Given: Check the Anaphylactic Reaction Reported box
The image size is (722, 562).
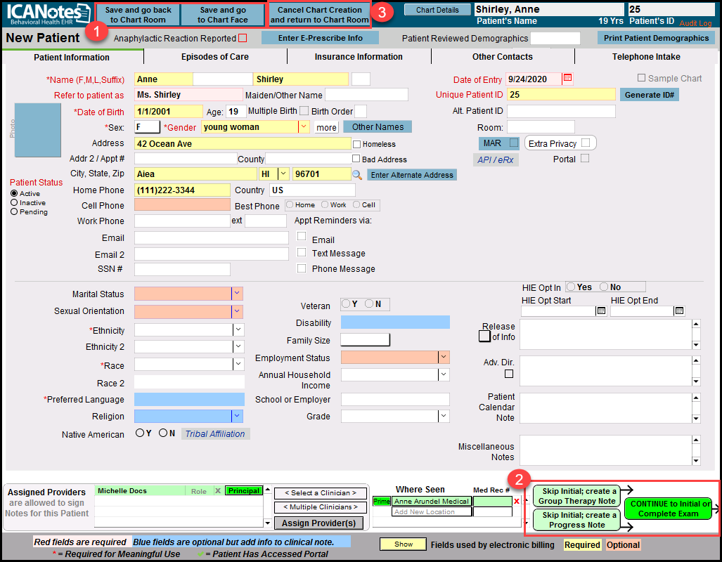Looking at the screenshot, I should 243,38.
